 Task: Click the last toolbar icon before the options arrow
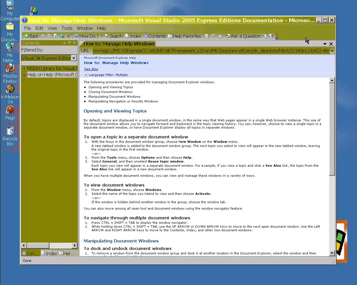tap(271, 36)
